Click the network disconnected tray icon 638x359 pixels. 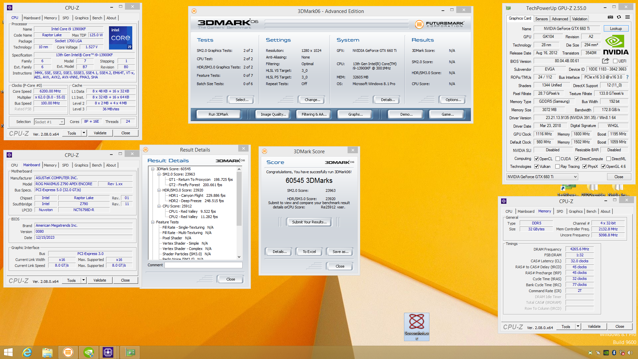coord(622,353)
